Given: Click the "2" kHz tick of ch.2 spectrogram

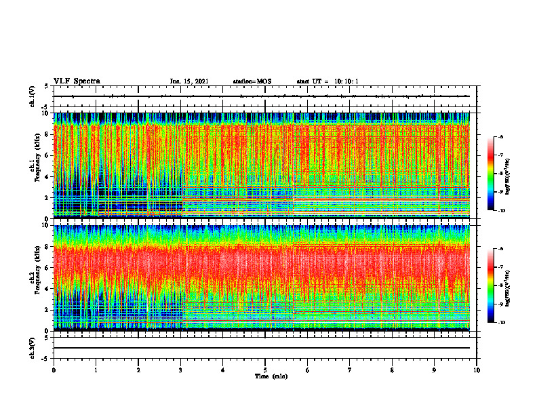Looking at the screenshot, I should point(47,310).
